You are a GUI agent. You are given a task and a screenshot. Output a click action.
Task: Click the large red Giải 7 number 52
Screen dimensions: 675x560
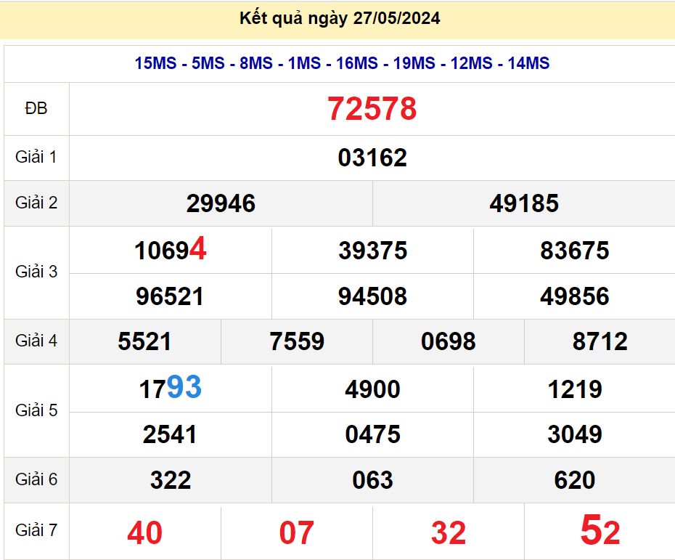click(600, 532)
